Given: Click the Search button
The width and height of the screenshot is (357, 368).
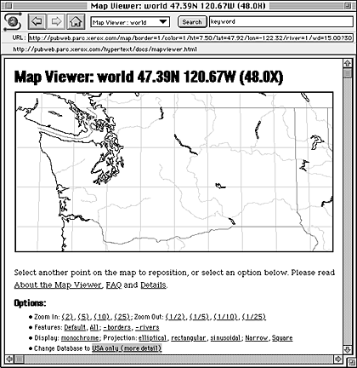Looking at the screenshot, I should [x=192, y=22].
